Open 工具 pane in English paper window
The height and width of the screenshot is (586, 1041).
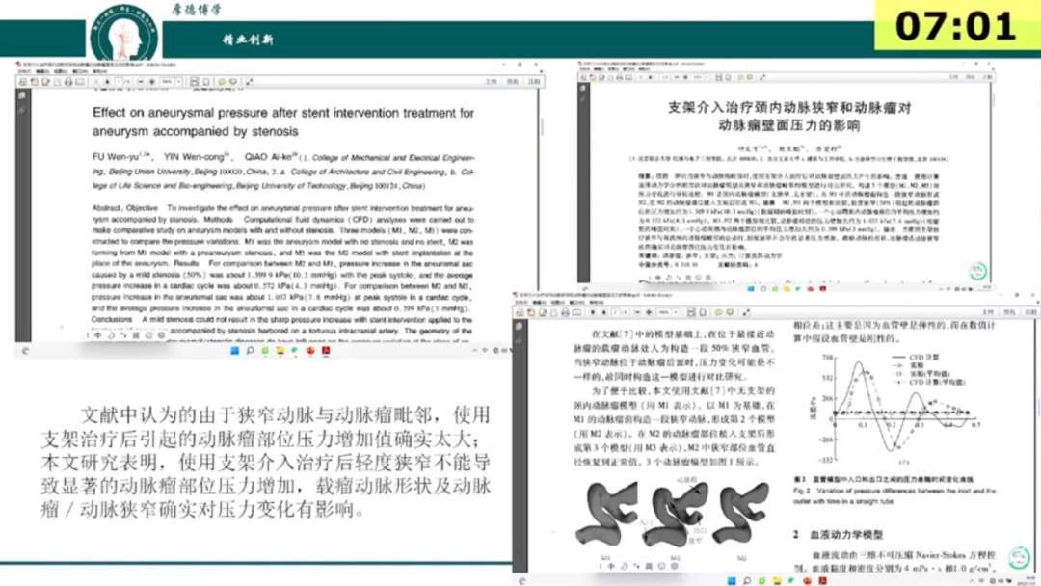click(493, 82)
